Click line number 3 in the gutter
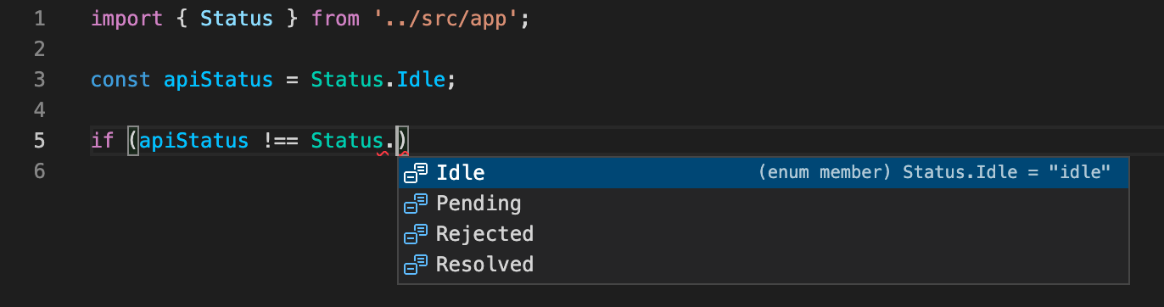 (x=39, y=80)
